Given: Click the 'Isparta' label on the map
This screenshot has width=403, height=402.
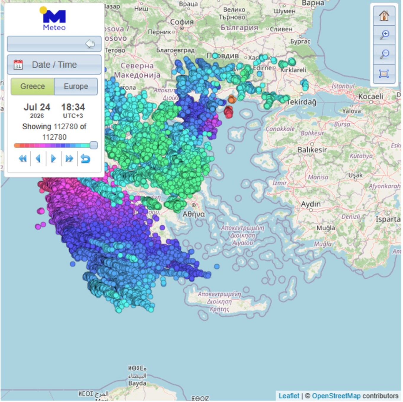Looking at the screenshot, I should click(388, 219).
